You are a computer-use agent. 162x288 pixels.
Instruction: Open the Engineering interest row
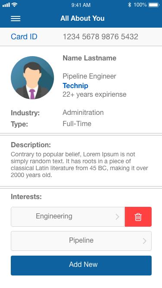coord(68,217)
